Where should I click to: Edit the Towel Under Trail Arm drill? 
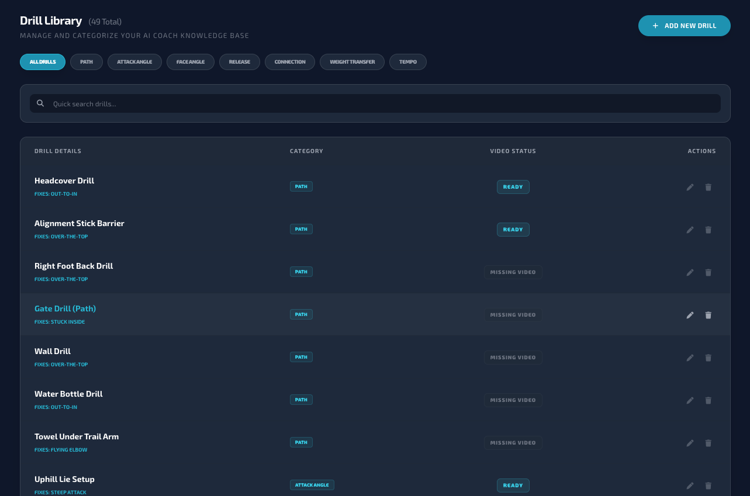[690, 443]
